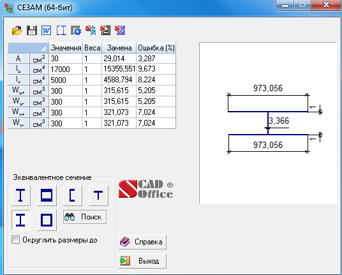The width and height of the screenshot is (342, 275).
Task: Pick the channel-shaped equivalent section
Action: (x=72, y=195)
